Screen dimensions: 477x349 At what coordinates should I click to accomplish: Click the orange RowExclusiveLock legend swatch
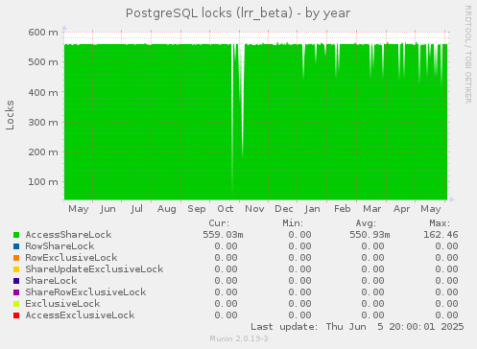coord(16,258)
